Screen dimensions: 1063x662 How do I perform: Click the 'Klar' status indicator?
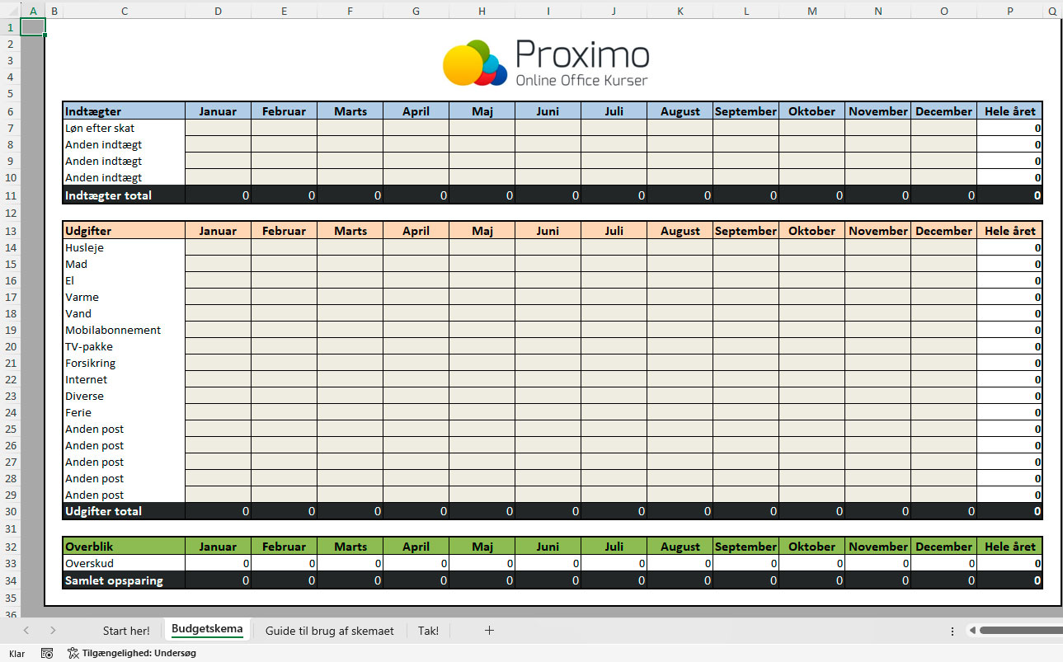point(16,653)
